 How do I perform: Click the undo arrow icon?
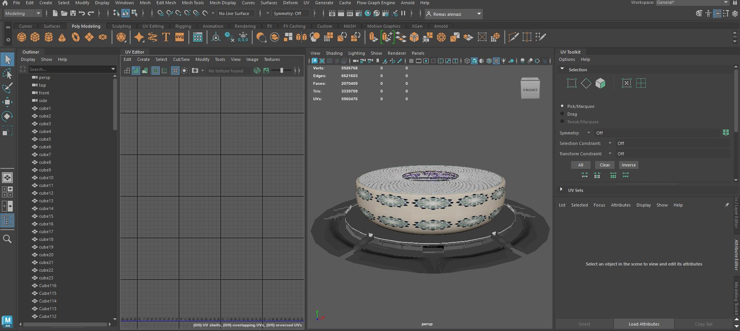[82, 13]
